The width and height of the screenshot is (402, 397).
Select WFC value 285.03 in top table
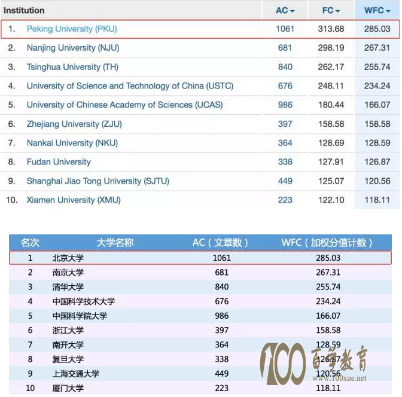(377, 29)
